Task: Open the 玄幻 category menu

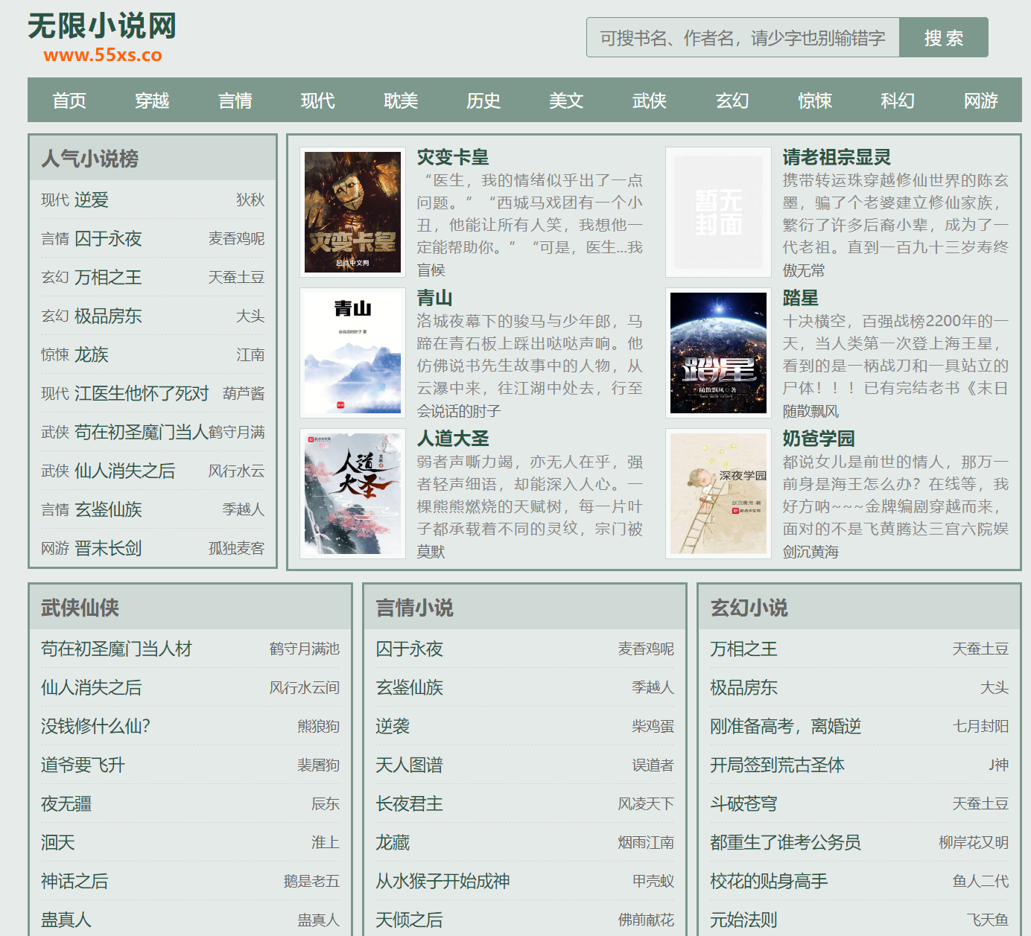Action: click(732, 101)
